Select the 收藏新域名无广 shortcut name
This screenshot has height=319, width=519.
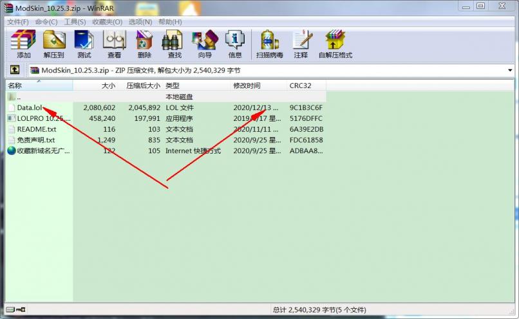[x=43, y=151]
